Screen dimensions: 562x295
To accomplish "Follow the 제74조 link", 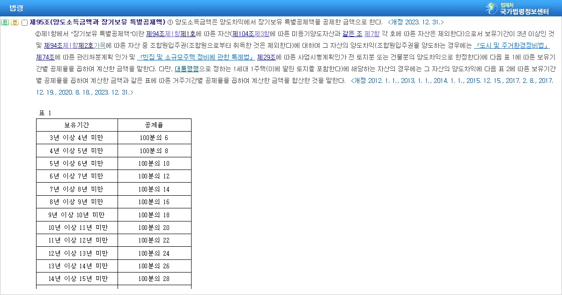I will click(x=45, y=57).
